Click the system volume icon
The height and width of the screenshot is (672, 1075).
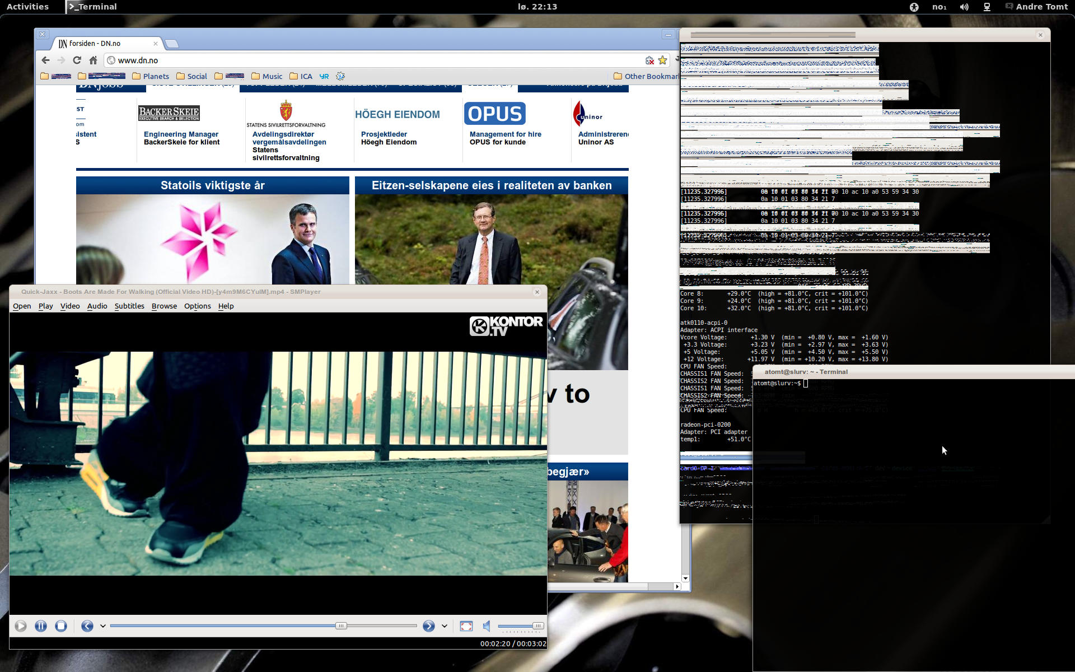click(964, 7)
